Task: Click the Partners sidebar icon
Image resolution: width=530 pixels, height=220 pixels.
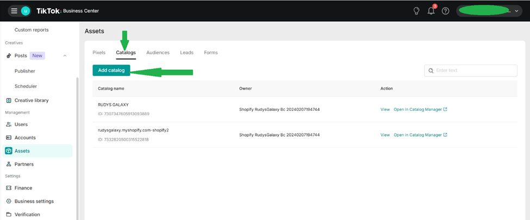Action: [x=9, y=164]
